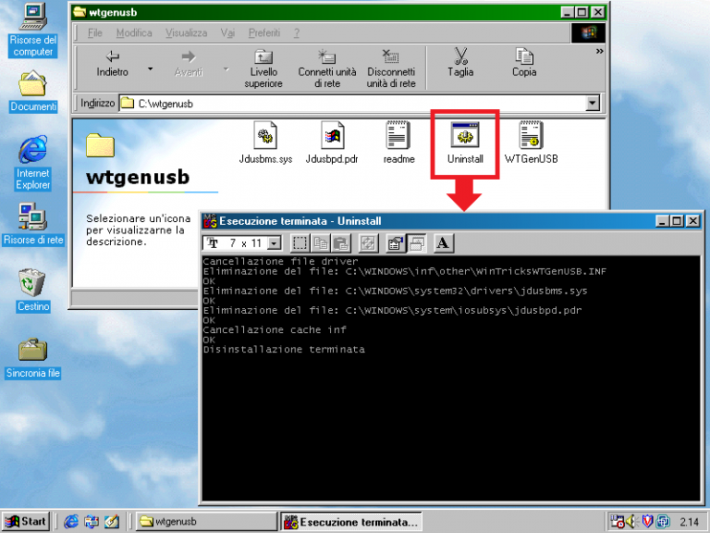Open console Properties button
The image size is (710, 533).
point(396,243)
